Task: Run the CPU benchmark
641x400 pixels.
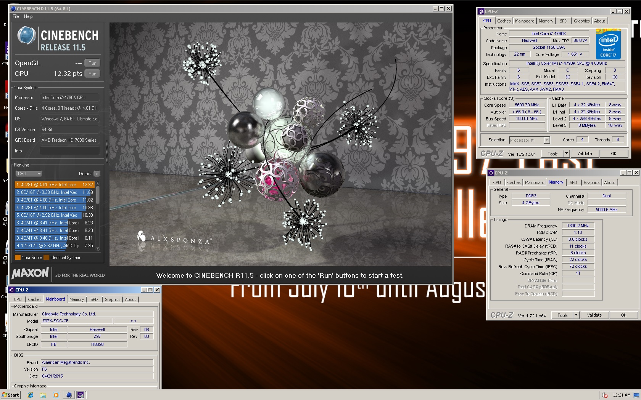Action: [x=92, y=74]
